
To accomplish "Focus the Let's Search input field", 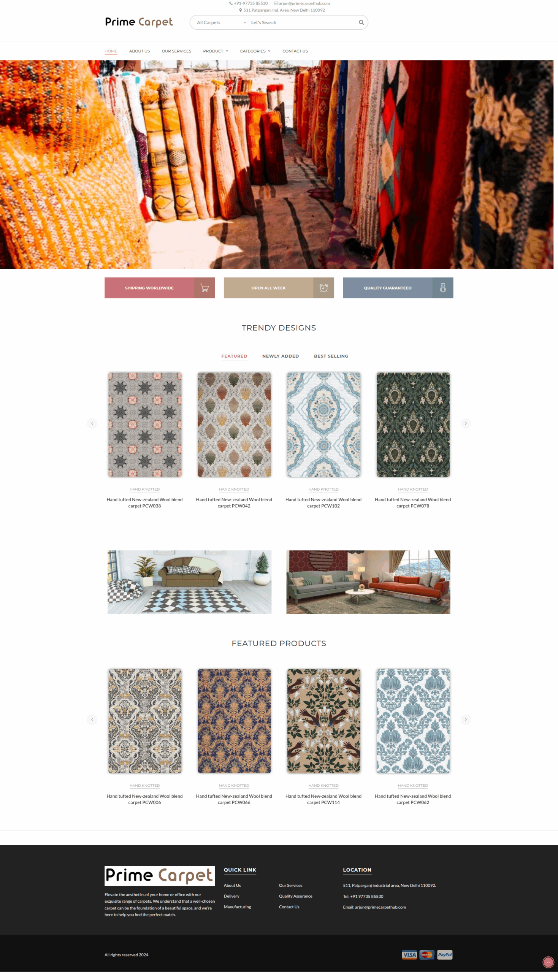I will (303, 22).
